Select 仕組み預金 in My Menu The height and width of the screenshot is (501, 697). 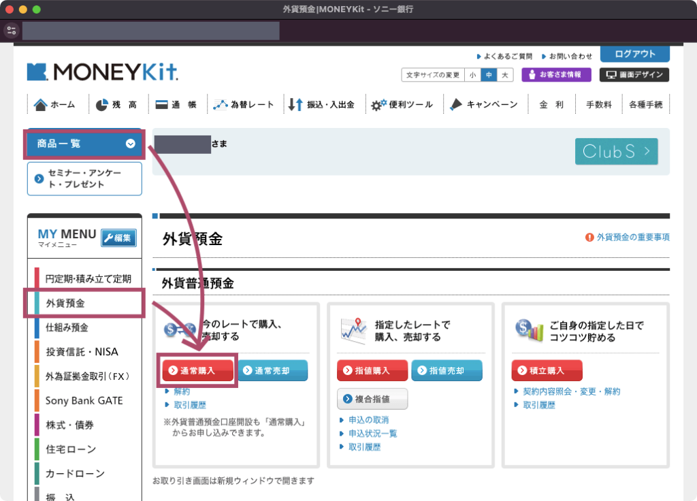[x=88, y=327]
